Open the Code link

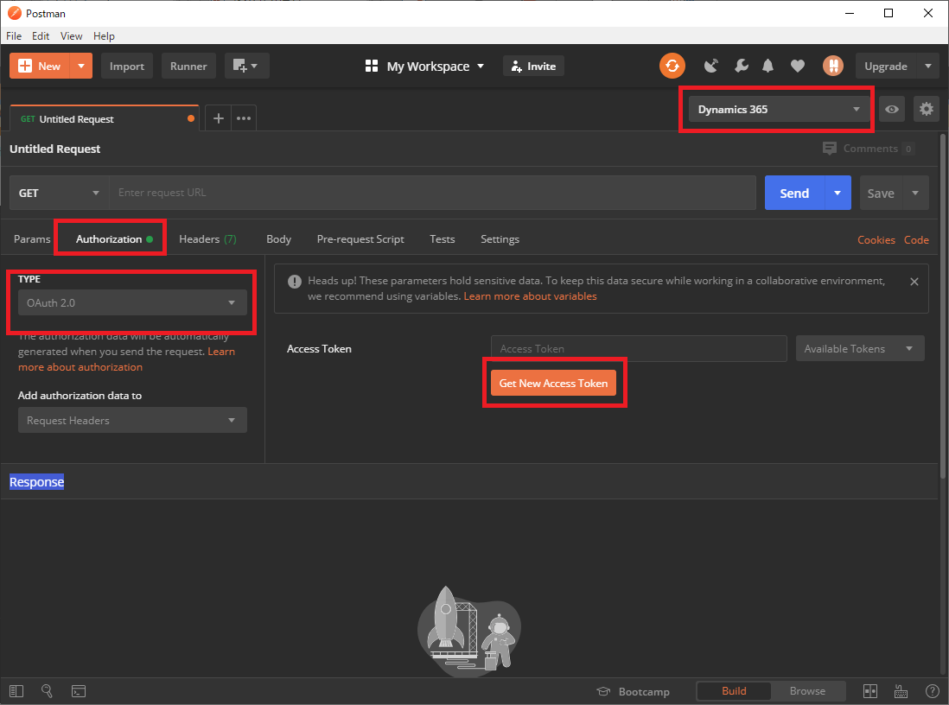pos(916,239)
